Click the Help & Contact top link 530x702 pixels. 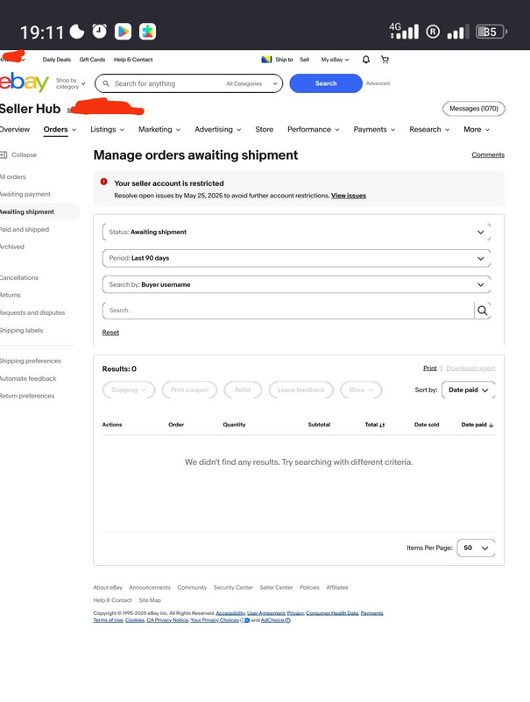tap(133, 60)
